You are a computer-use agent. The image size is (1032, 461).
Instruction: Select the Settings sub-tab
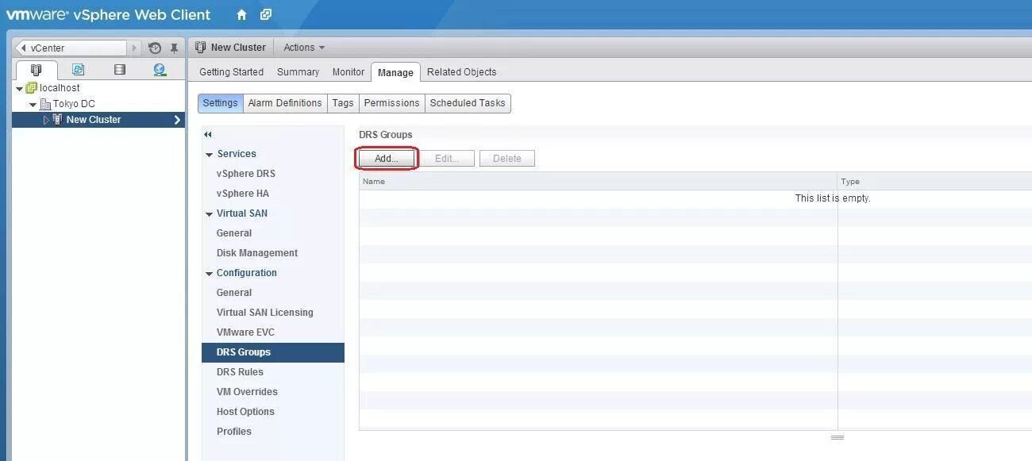220,103
